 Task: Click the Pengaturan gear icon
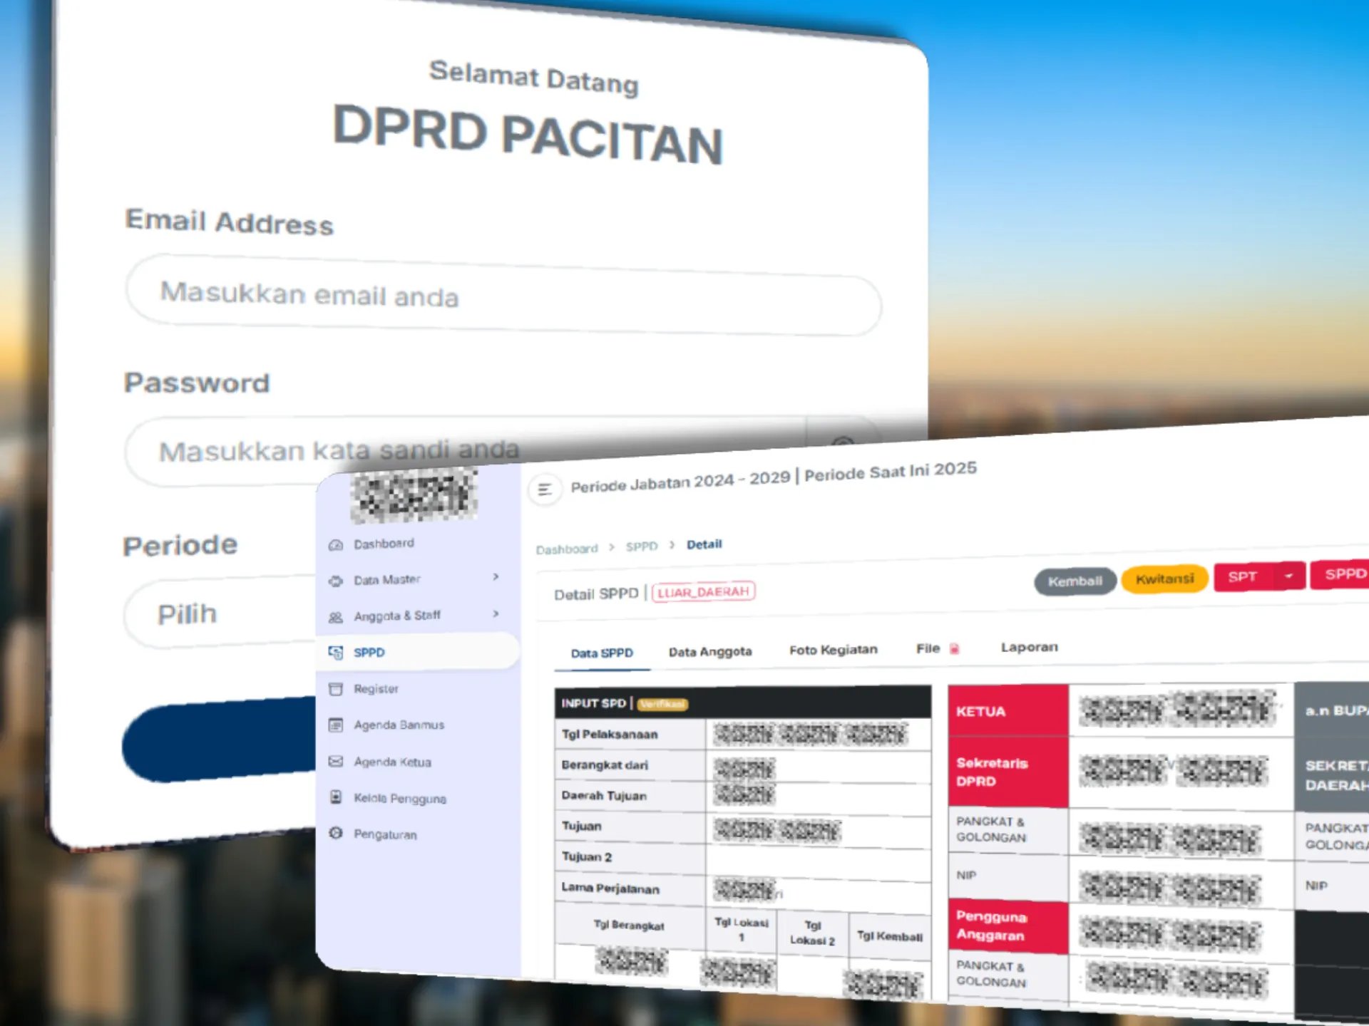(336, 833)
